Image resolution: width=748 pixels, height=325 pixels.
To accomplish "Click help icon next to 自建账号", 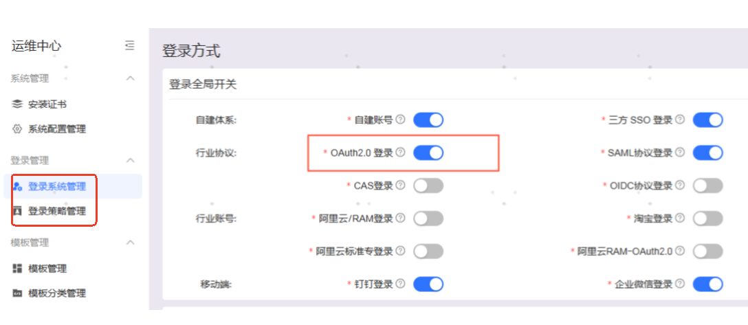I will pyautogui.click(x=400, y=120).
